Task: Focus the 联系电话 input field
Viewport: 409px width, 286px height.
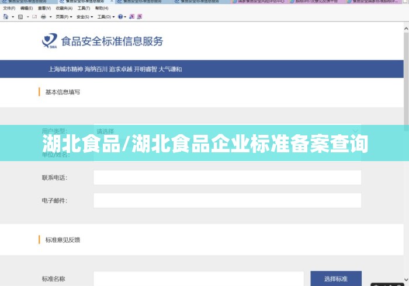Action: (227, 177)
